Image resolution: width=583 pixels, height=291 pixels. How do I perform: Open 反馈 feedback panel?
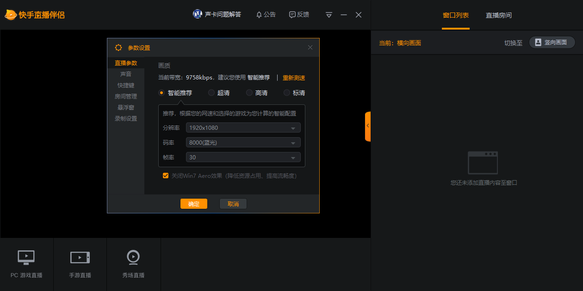coord(298,14)
